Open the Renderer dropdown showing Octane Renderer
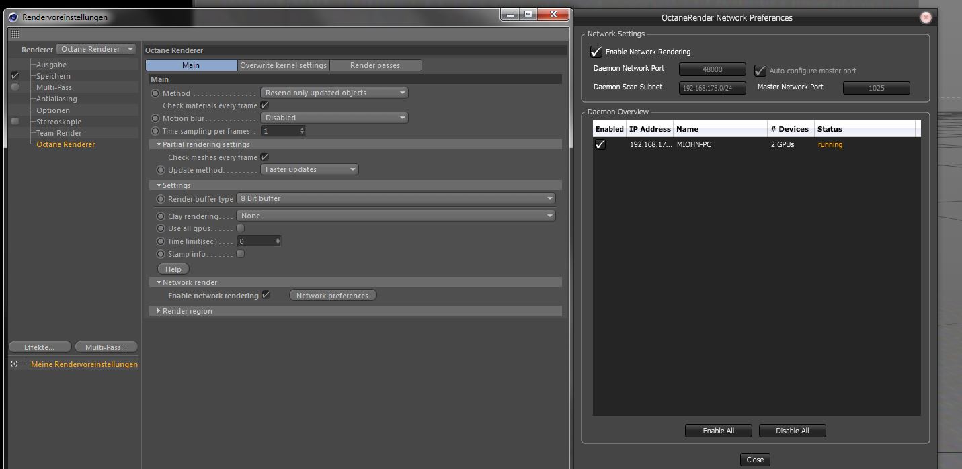The height and width of the screenshot is (469, 962). click(96, 49)
